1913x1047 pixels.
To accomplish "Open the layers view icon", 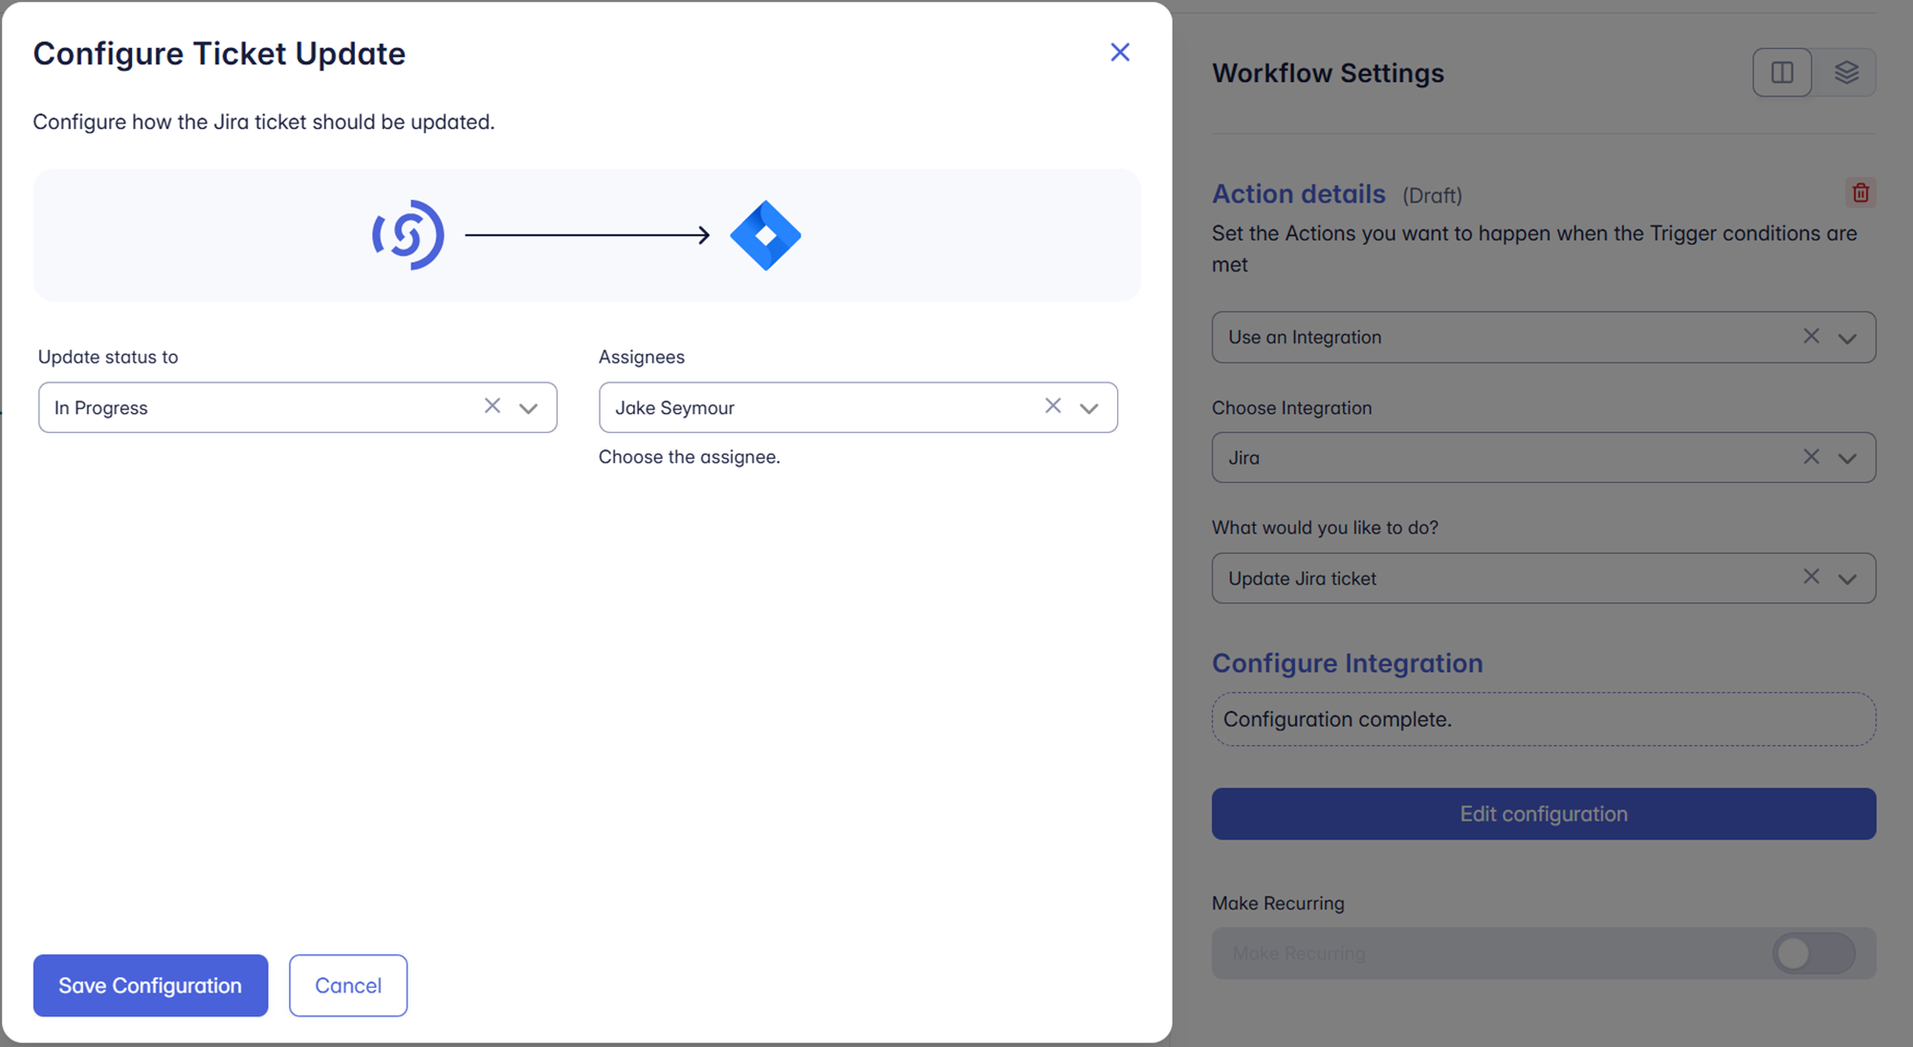I will (1846, 73).
